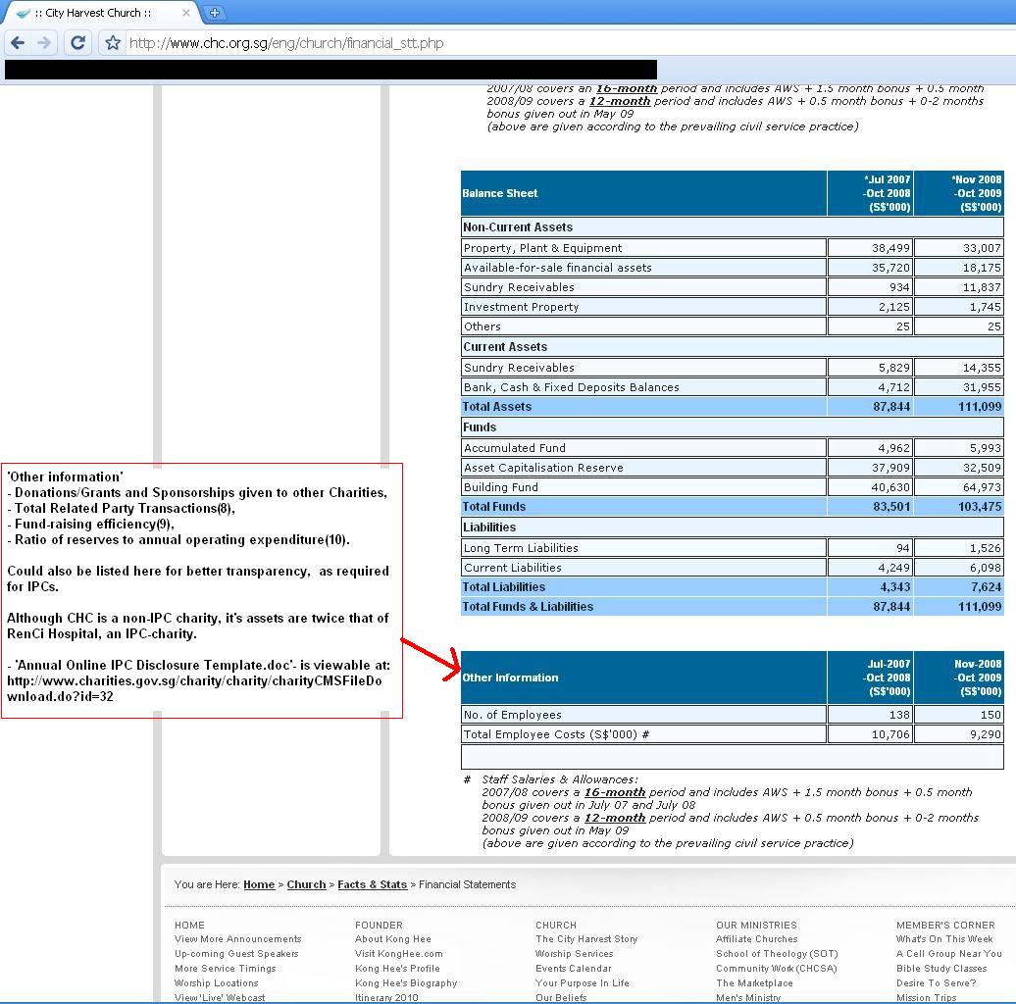Click Bank, Cash & Fixed Deposits Balances label

[x=571, y=387]
